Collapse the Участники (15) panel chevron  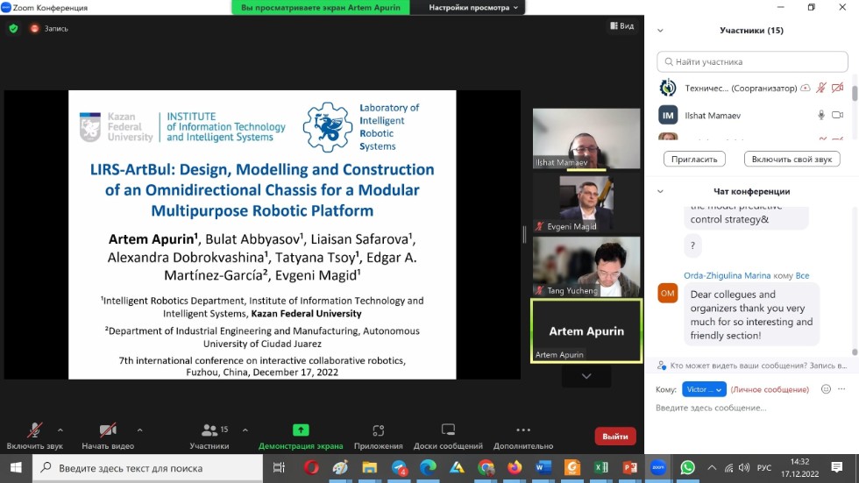pos(660,30)
